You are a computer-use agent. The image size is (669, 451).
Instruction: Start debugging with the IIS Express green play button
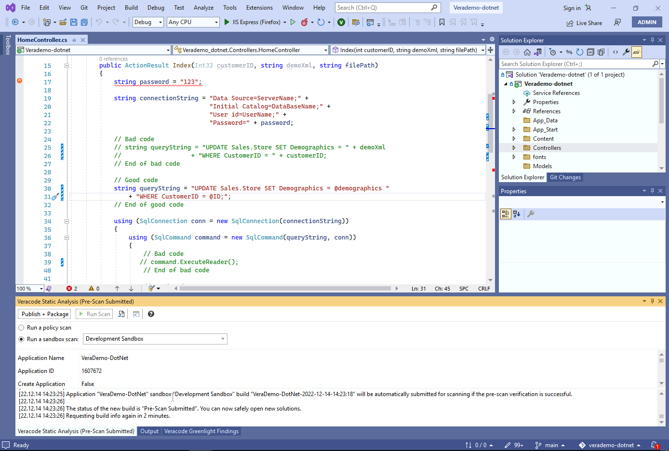coord(227,22)
